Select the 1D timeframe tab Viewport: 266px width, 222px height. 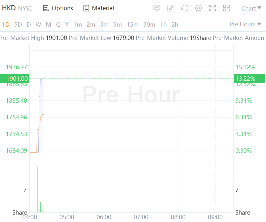coord(6,24)
